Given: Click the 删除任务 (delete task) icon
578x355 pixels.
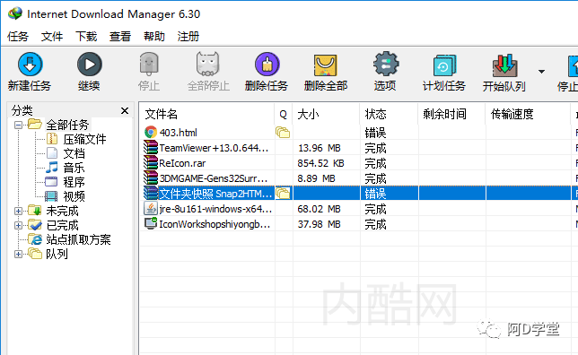Looking at the screenshot, I should click(267, 64).
